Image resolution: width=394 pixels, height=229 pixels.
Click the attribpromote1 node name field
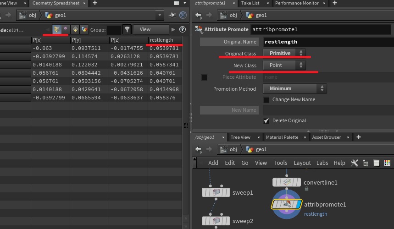(x=321, y=29)
